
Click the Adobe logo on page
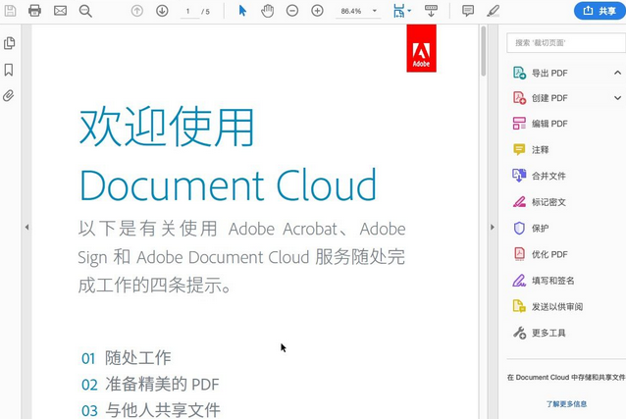click(421, 48)
